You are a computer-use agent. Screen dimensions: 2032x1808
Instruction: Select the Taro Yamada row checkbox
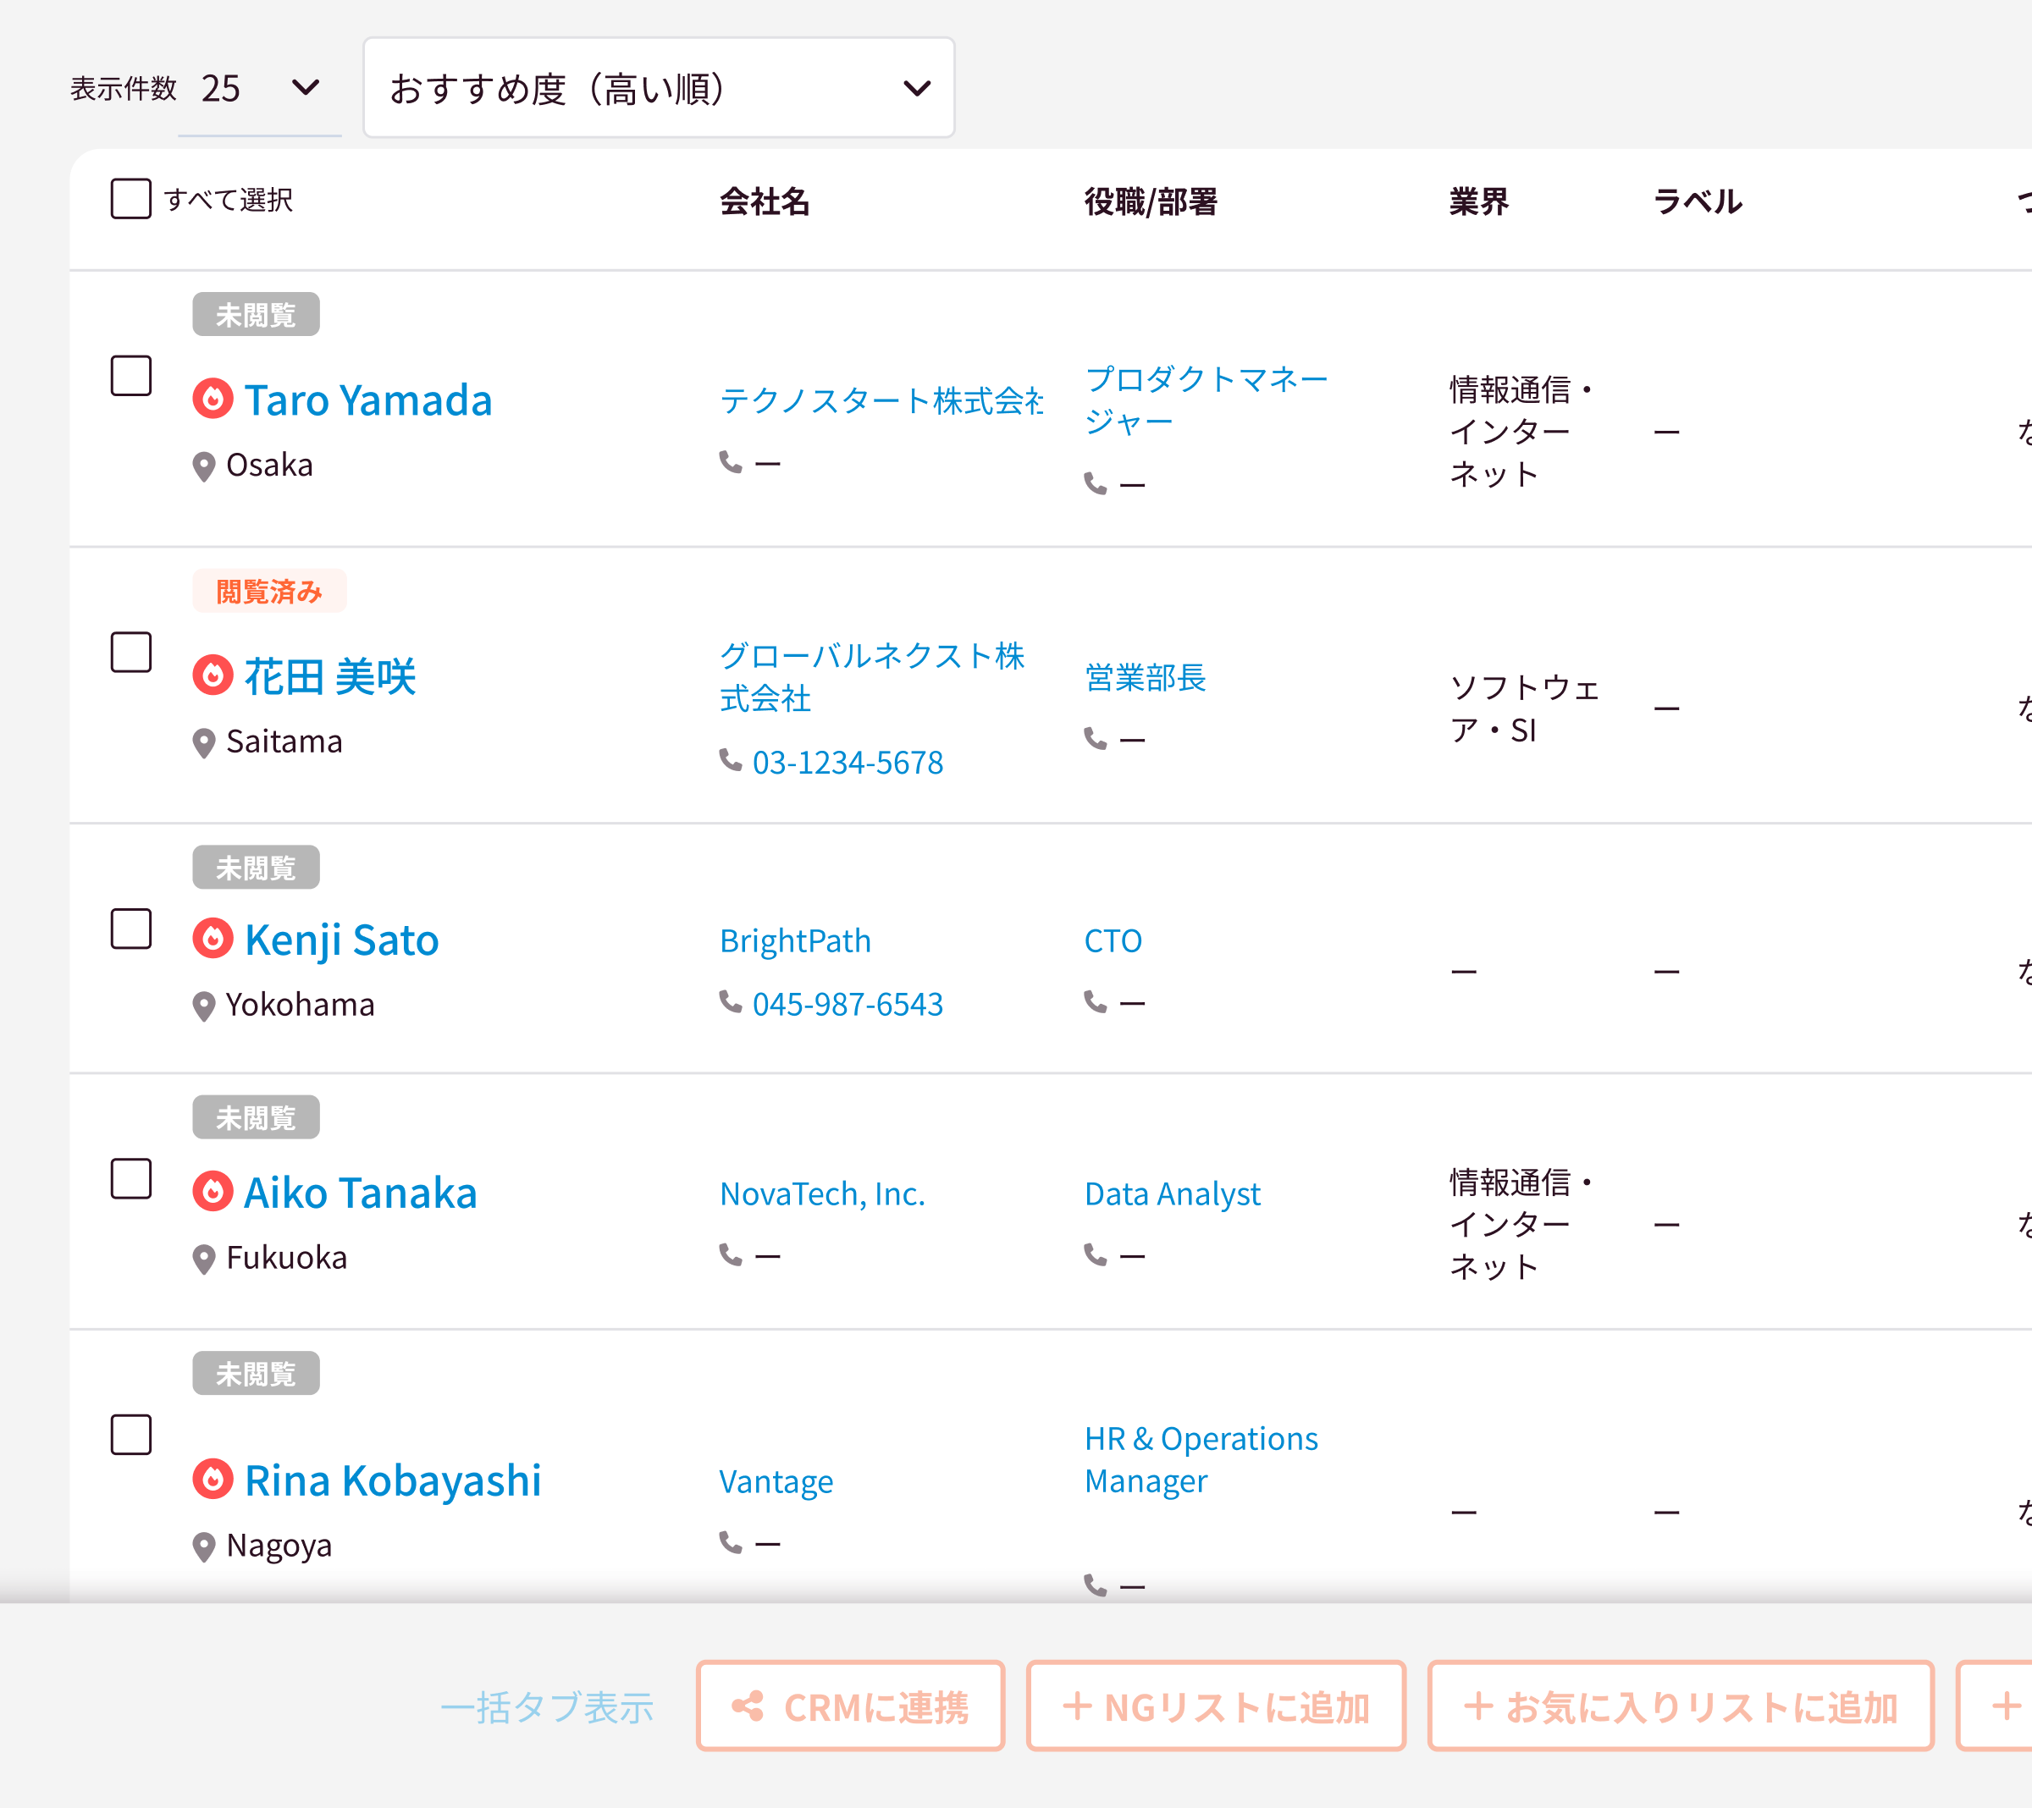131,376
